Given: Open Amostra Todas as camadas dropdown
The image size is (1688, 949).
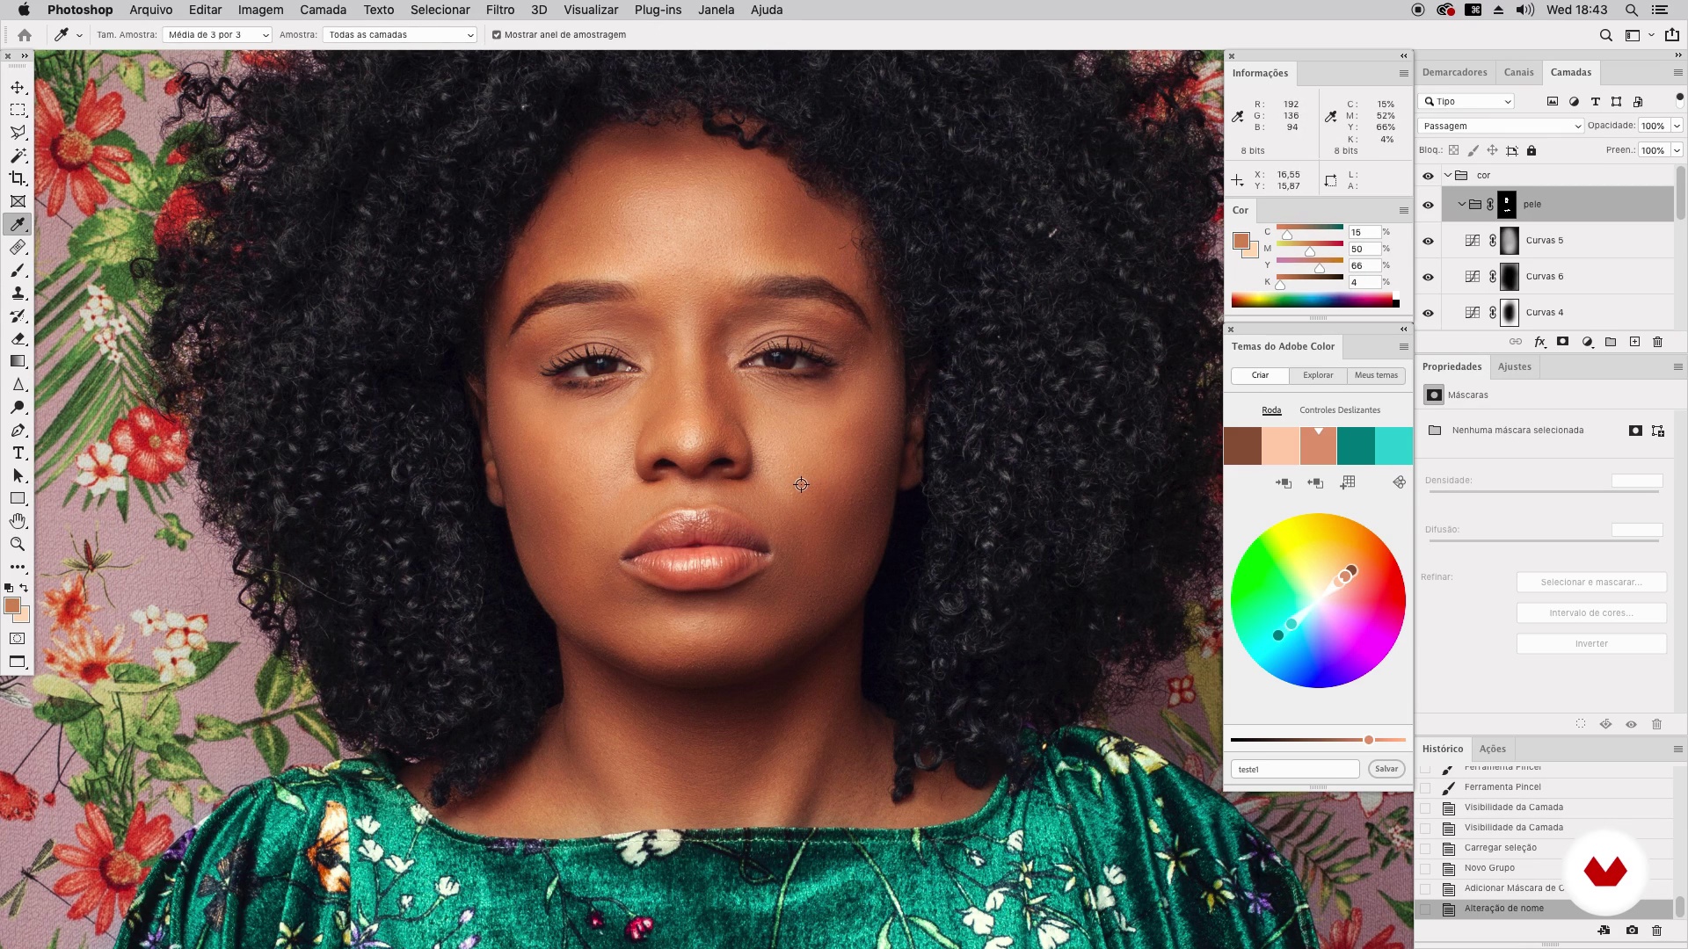Looking at the screenshot, I should click(400, 35).
